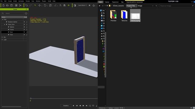Toggle visibility of Frame row
Screen dimensions: 195x109
tap(24, 30)
